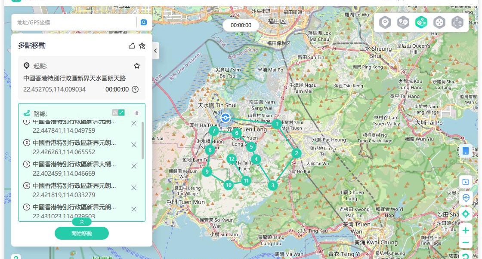Zoom in the map with plus button

point(465,231)
